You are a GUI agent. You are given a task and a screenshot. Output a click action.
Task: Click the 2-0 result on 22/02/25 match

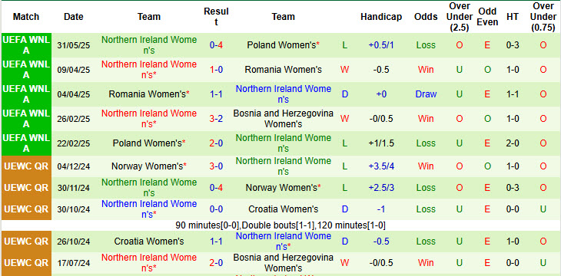pos(216,143)
